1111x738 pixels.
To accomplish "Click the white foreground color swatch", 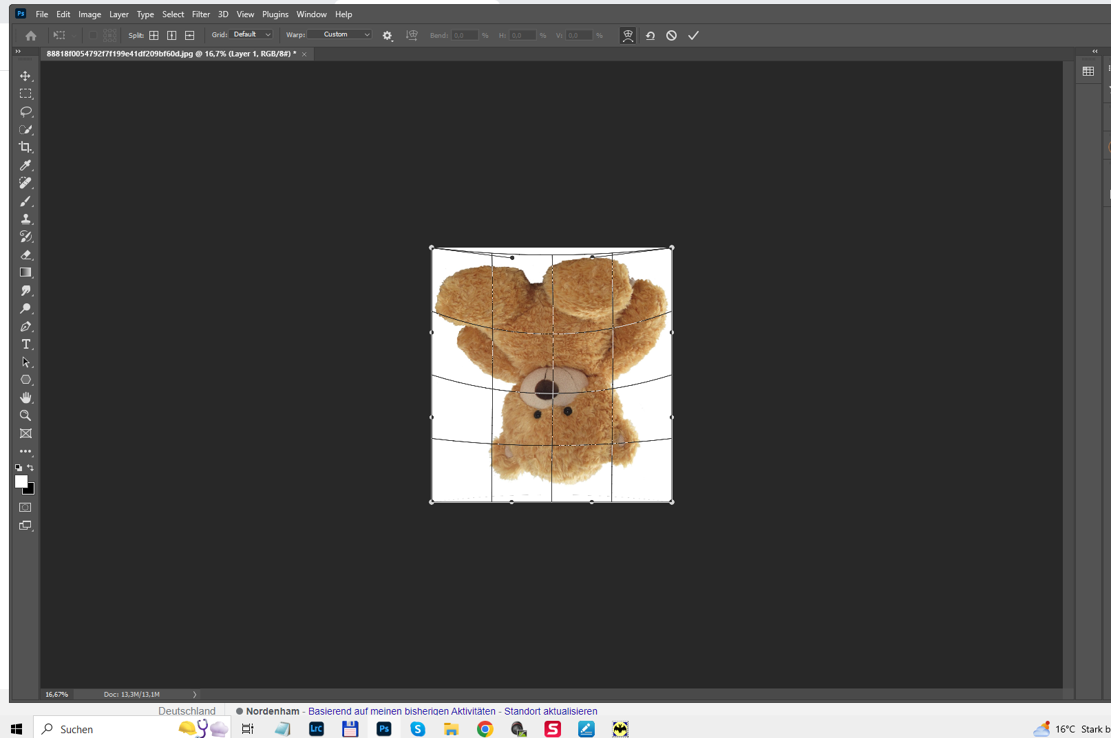I will 21,481.
